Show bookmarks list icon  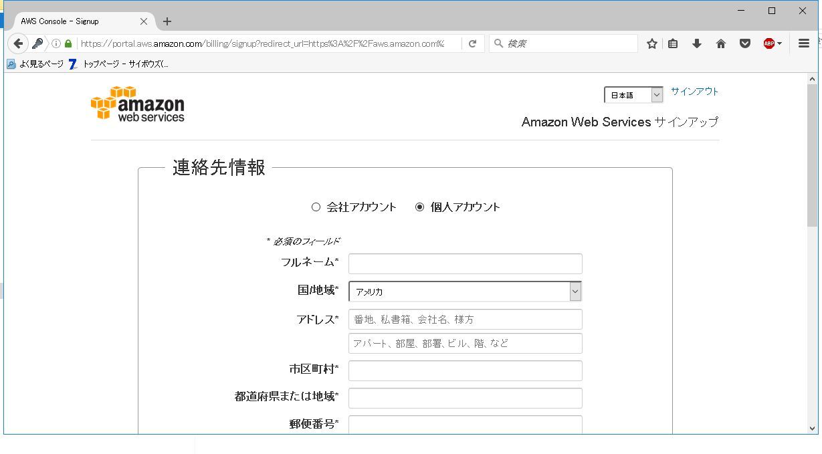pos(673,43)
